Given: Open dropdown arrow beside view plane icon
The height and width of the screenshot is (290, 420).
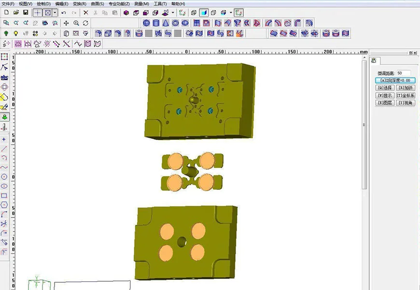Looking at the screenshot, I should (173, 13).
